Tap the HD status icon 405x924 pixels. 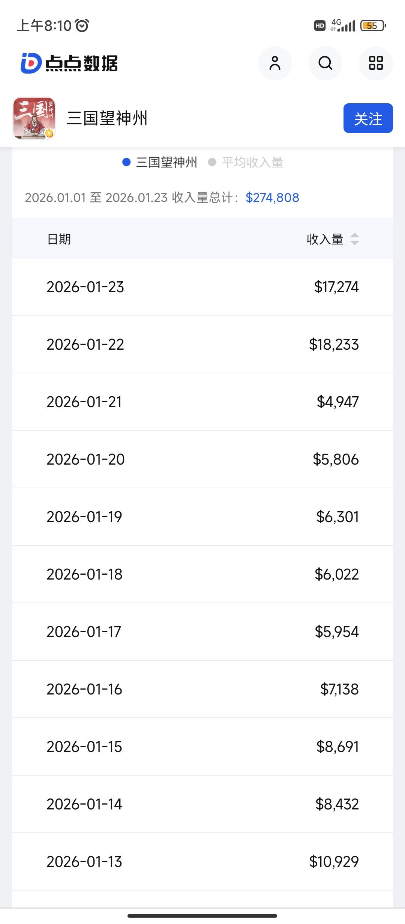point(319,26)
